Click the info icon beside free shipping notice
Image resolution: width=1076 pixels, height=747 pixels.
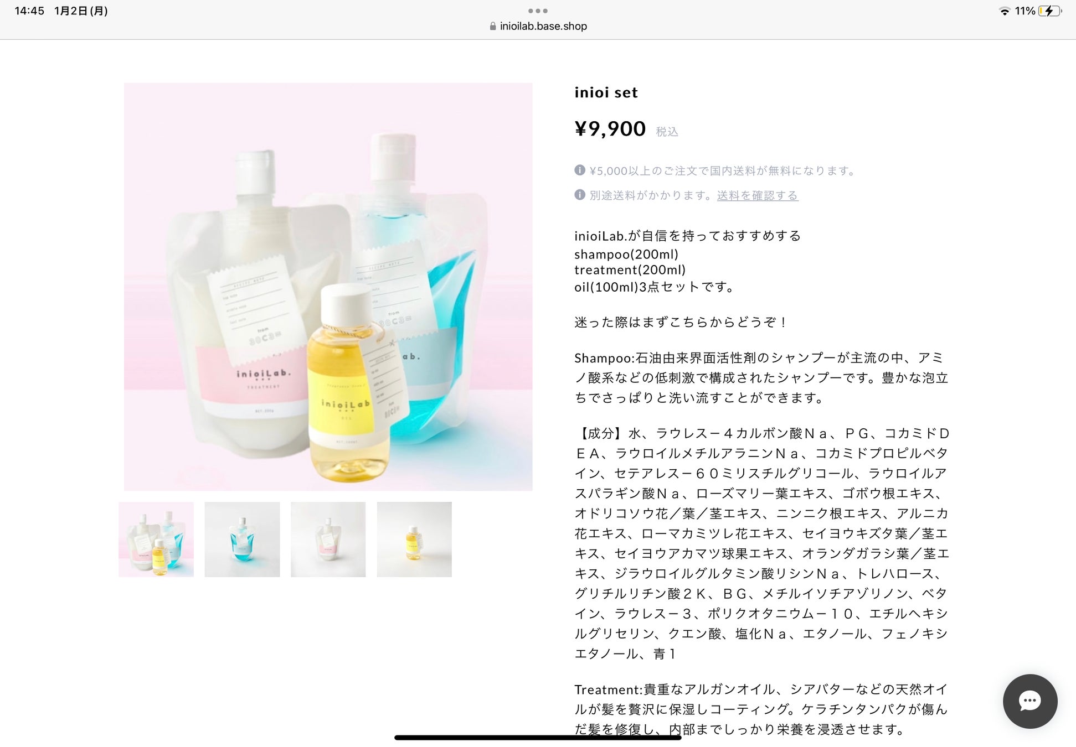pos(580,170)
